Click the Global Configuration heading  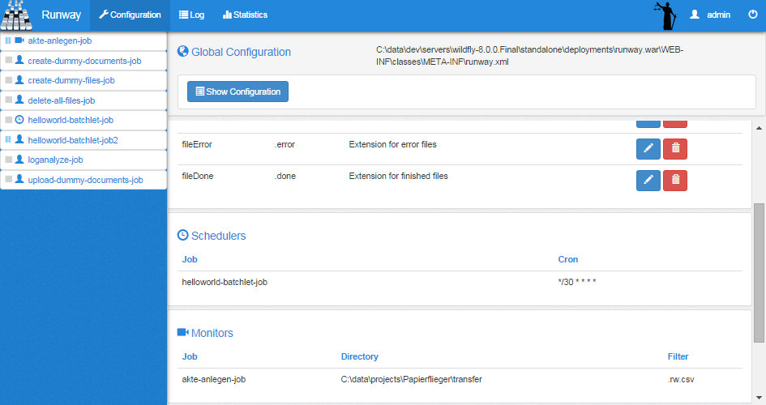[x=241, y=52]
